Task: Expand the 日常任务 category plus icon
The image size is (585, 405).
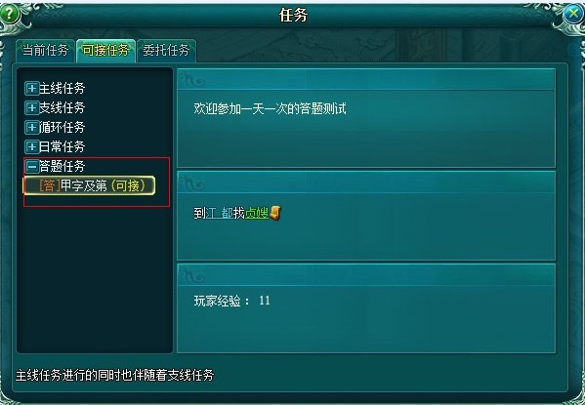Action: tap(31, 146)
